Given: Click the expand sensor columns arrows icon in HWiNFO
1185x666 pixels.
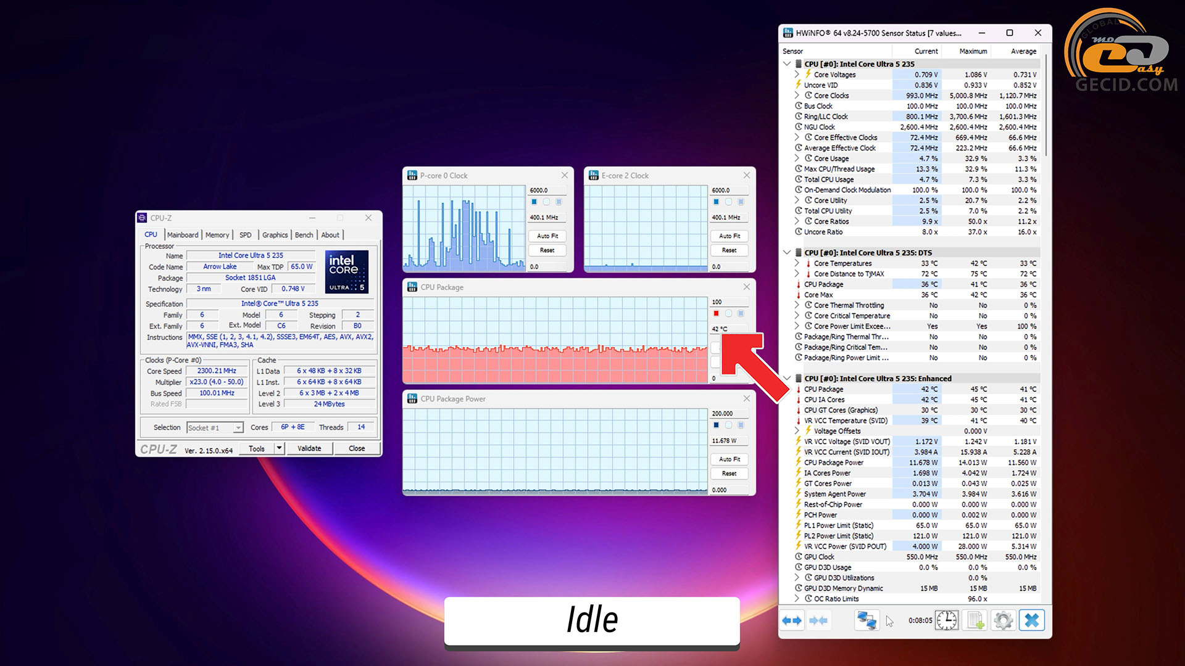Looking at the screenshot, I should [x=791, y=620].
